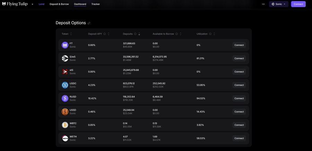Click the 4.23% USDC deposit APY
The height and width of the screenshot is (151, 312).
tap(92, 85)
